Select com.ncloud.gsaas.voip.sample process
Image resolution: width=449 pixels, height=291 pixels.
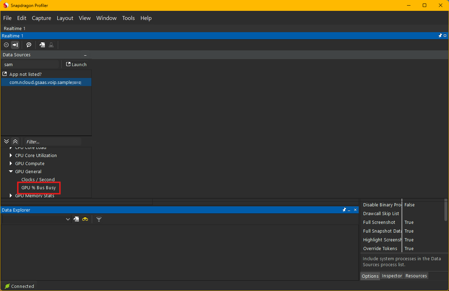46,82
